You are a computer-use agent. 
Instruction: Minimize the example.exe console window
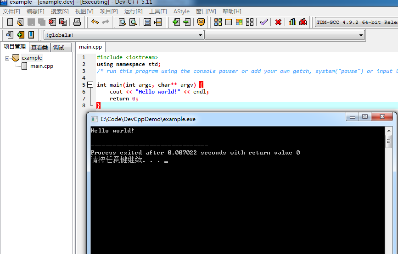(x=352, y=117)
